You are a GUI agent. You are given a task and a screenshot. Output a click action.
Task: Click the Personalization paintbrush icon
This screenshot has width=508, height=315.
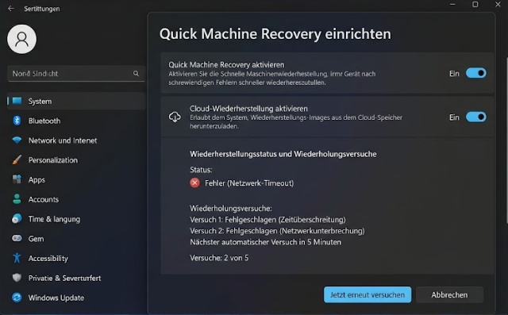17,160
